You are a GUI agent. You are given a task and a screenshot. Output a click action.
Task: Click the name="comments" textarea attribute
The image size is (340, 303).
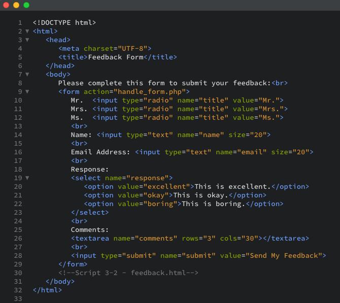coord(145,239)
